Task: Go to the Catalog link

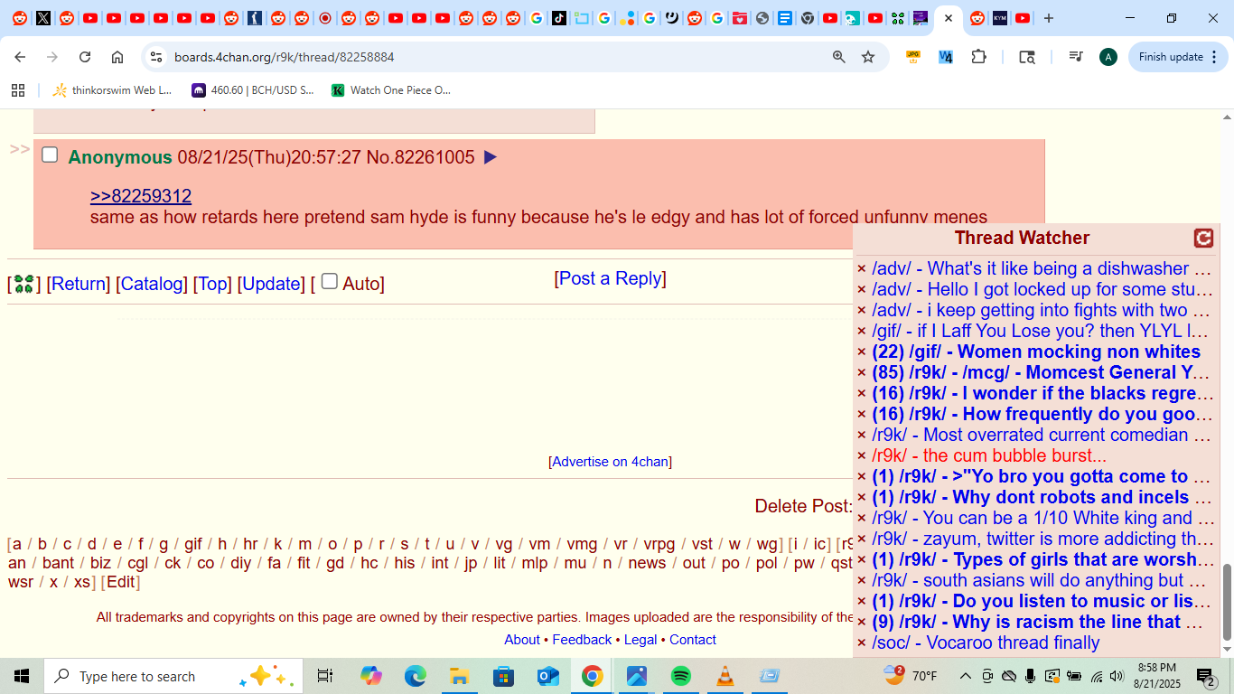Action: pos(152,284)
